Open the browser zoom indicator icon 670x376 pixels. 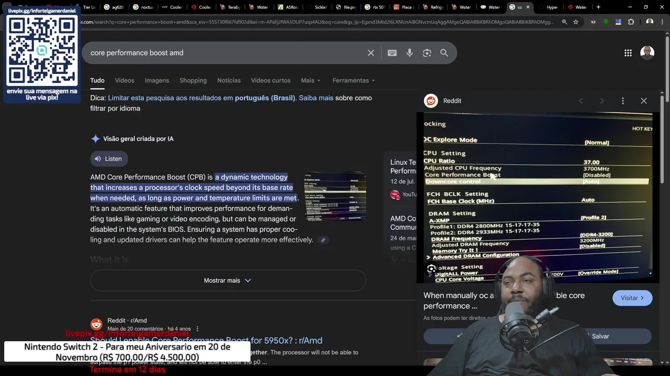[x=564, y=22]
